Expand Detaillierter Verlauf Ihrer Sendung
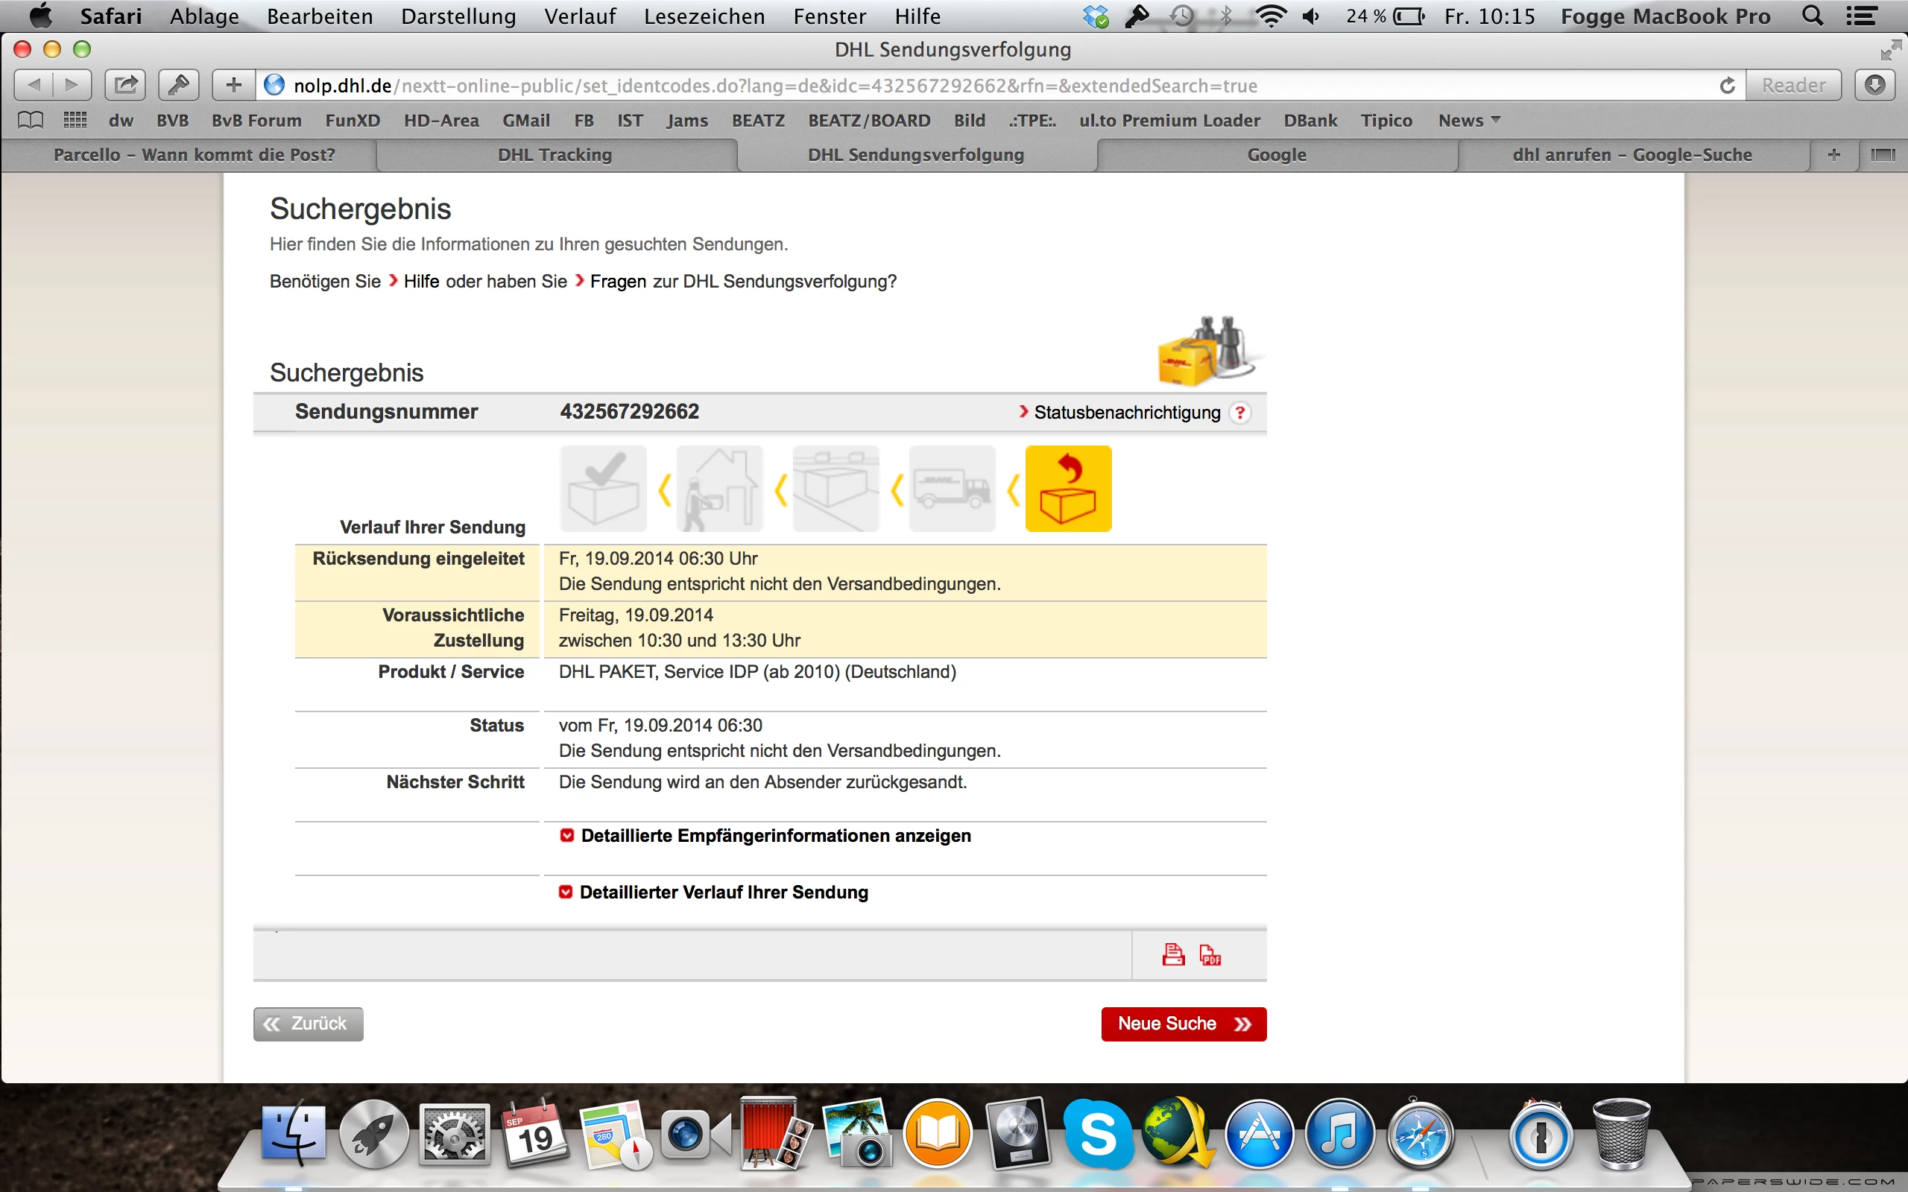The image size is (1908, 1192). [x=723, y=893]
